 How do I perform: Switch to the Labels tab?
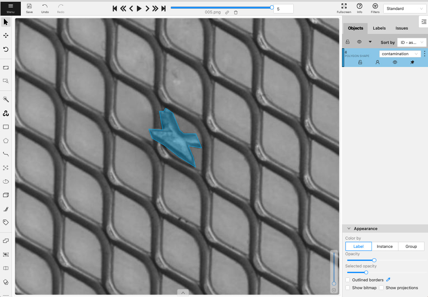click(379, 28)
